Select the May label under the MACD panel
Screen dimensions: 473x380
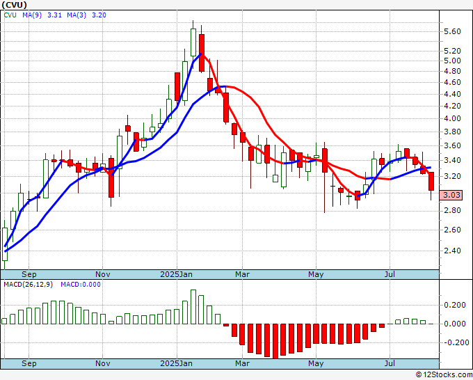[x=316, y=364]
